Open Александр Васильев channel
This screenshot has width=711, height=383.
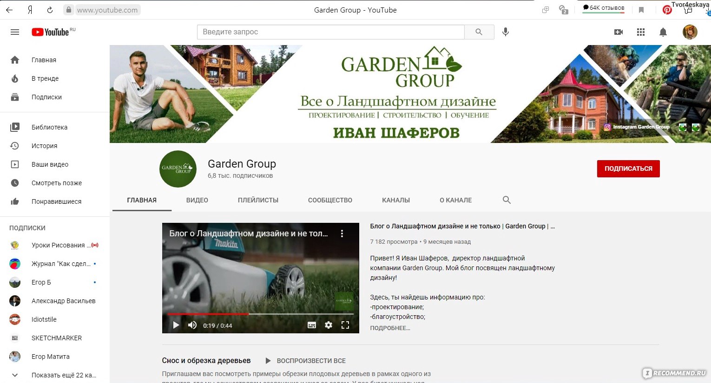tap(55, 301)
